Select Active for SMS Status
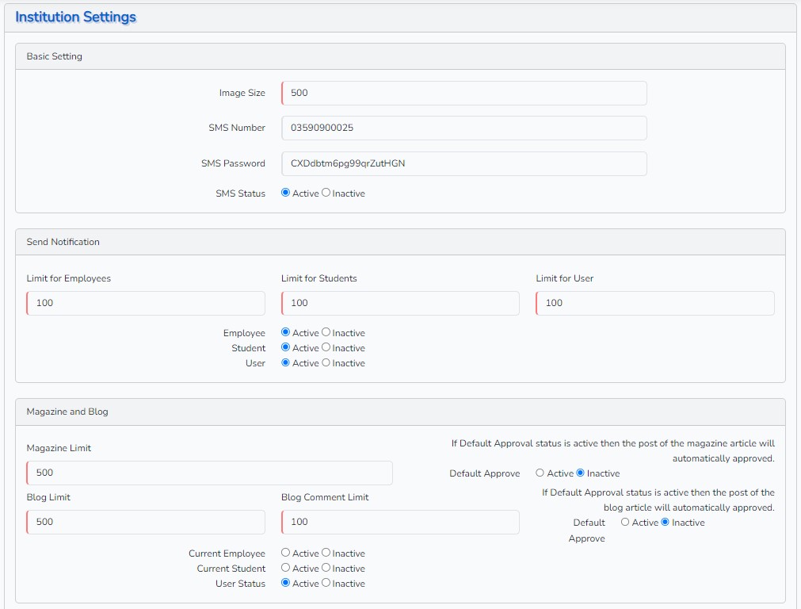Image resolution: width=801 pixels, height=609 pixels. pos(286,193)
